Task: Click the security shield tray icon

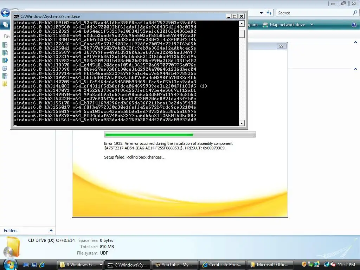Action: [x=304, y=264]
